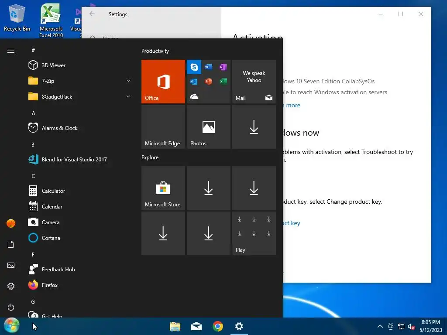Open Skype from the Office tile group
This screenshot has width=447, height=335.
pyautogui.click(x=194, y=67)
